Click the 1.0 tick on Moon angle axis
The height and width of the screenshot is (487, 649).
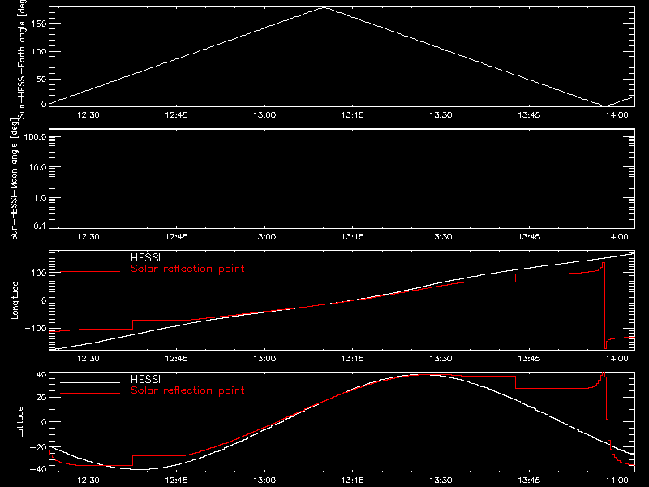point(40,198)
